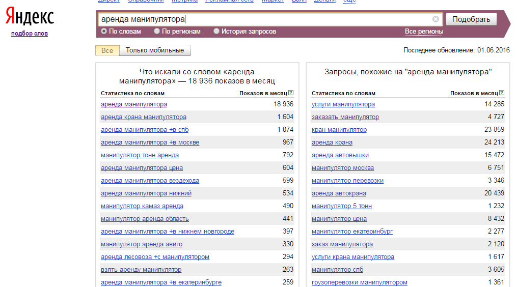Open the "Все регионы" region selector
517x287 pixels.
coord(424,32)
